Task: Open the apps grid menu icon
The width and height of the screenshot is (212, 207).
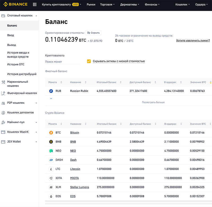Action: tap(35, 5)
